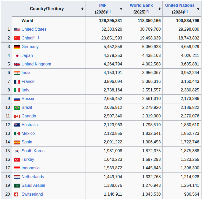Click the Indonesia flag icon

coord(17,168)
